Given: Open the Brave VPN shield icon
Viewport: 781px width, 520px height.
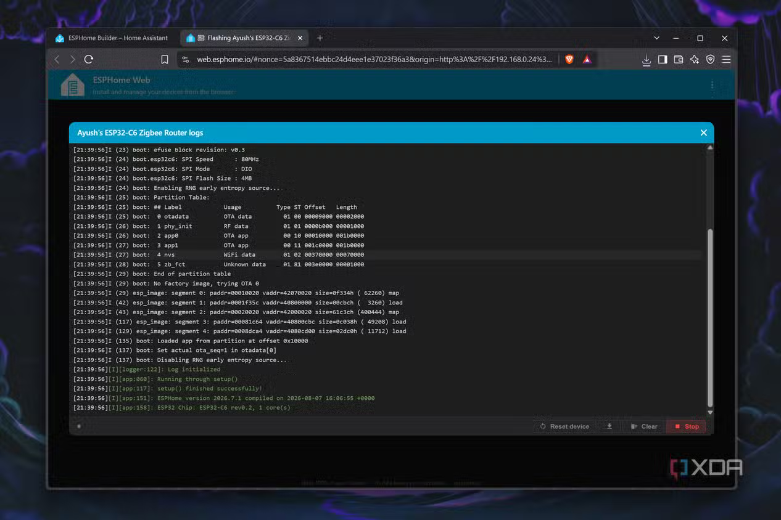Looking at the screenshot, I should pos(711,59).
